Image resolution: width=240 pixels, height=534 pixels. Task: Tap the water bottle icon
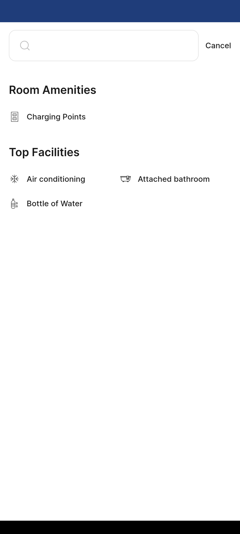click(x=14, y=204)
